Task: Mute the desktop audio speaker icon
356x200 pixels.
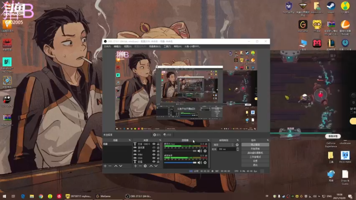Action: (x=199, y=162)
